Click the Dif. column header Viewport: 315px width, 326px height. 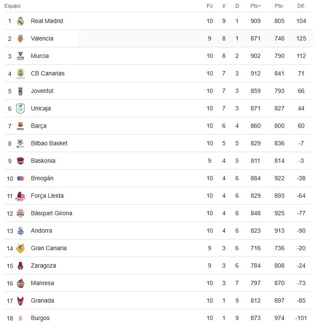point(301,6)
